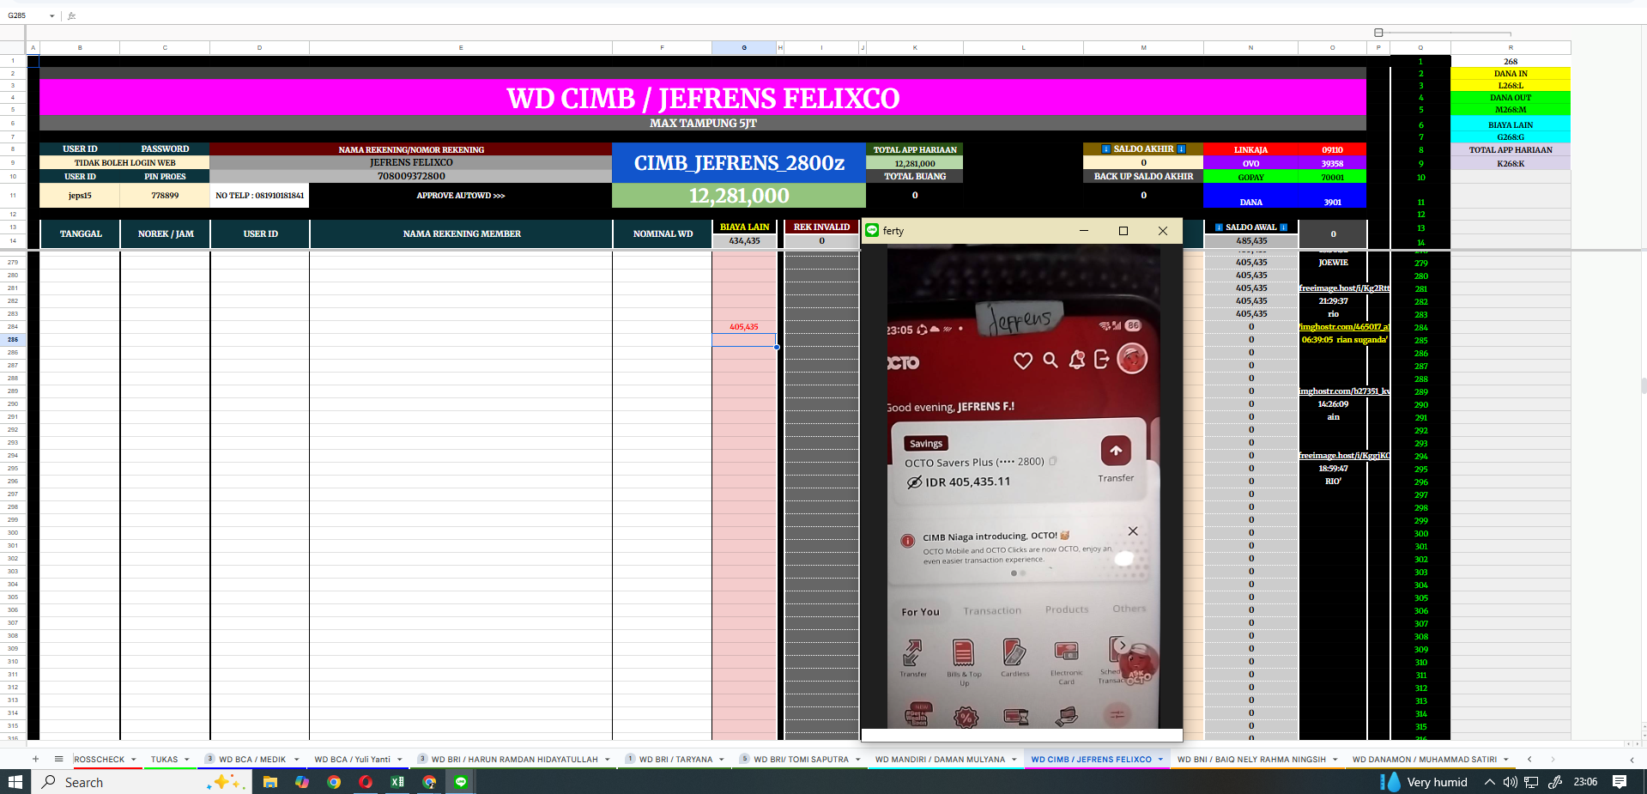Open network status tray icon
This screenshot has height=794, width=1647.
coord(1531,782)
